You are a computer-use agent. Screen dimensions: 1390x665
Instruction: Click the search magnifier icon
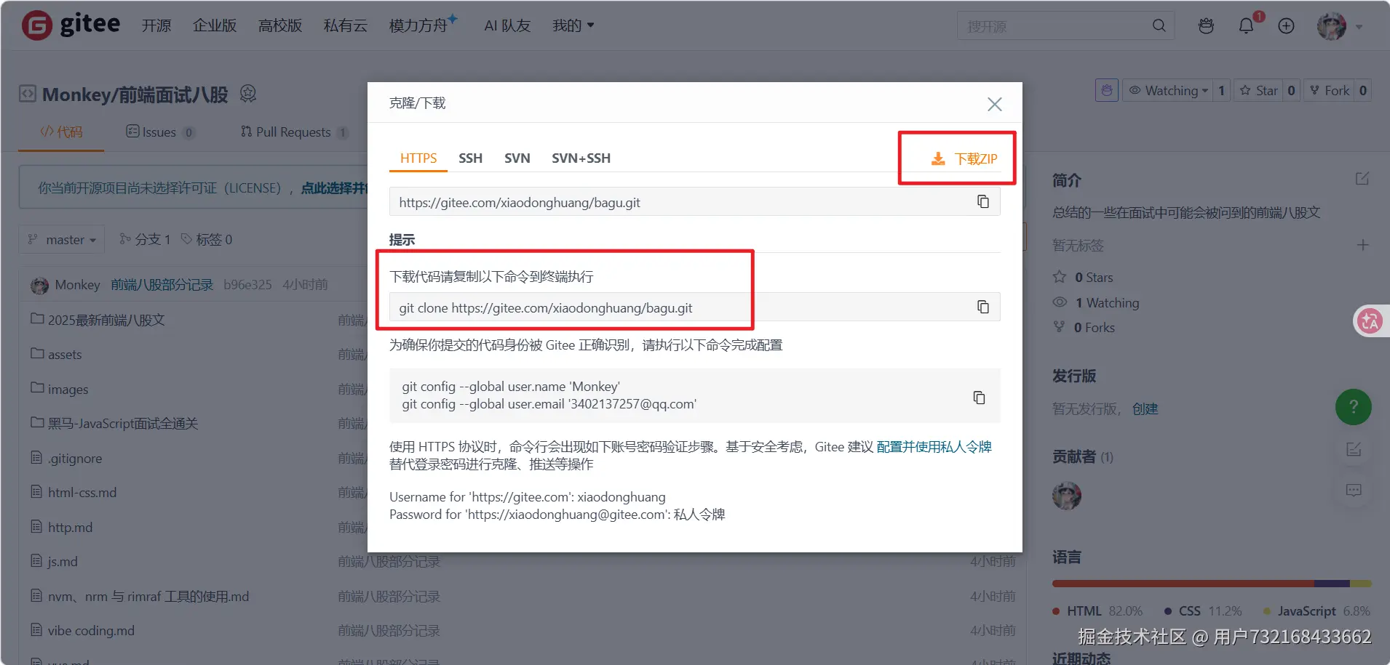[1159, 25]
